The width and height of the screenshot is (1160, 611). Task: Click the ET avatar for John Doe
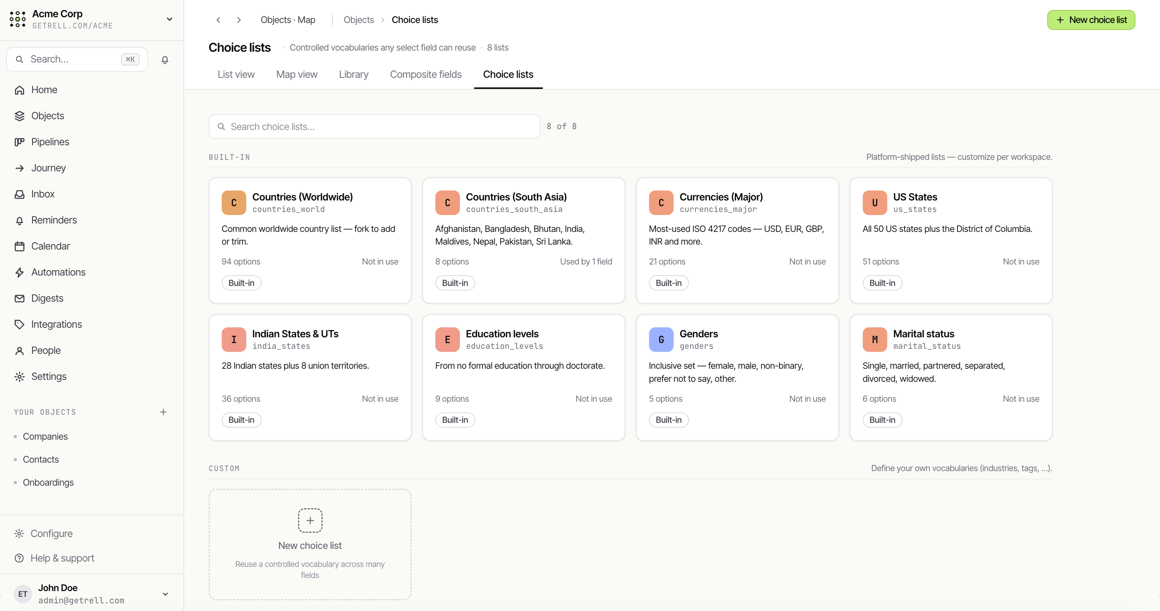(23, 594)
